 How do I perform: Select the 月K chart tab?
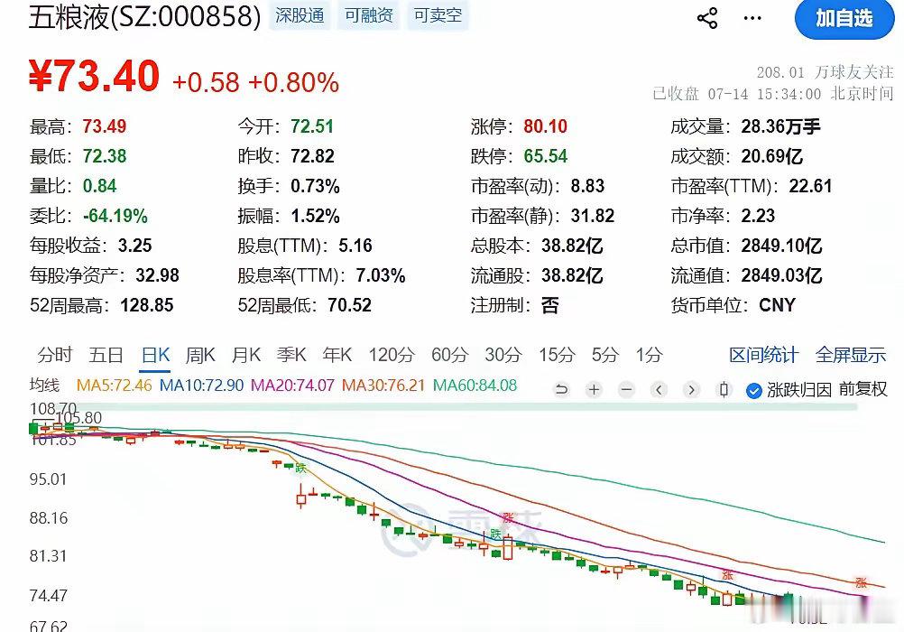point(245,355)
